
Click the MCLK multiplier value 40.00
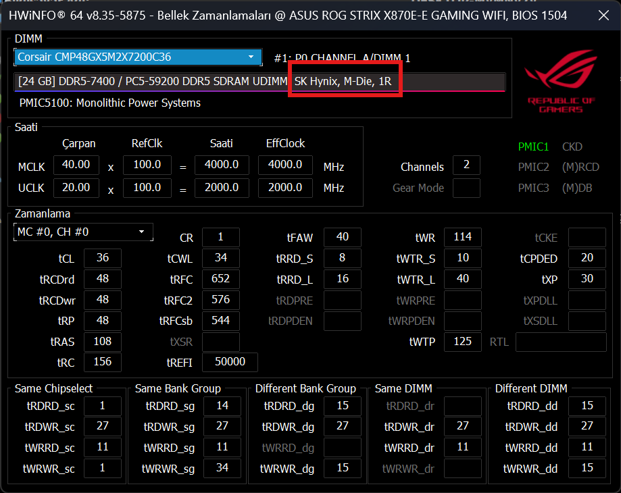coord(76,165)
